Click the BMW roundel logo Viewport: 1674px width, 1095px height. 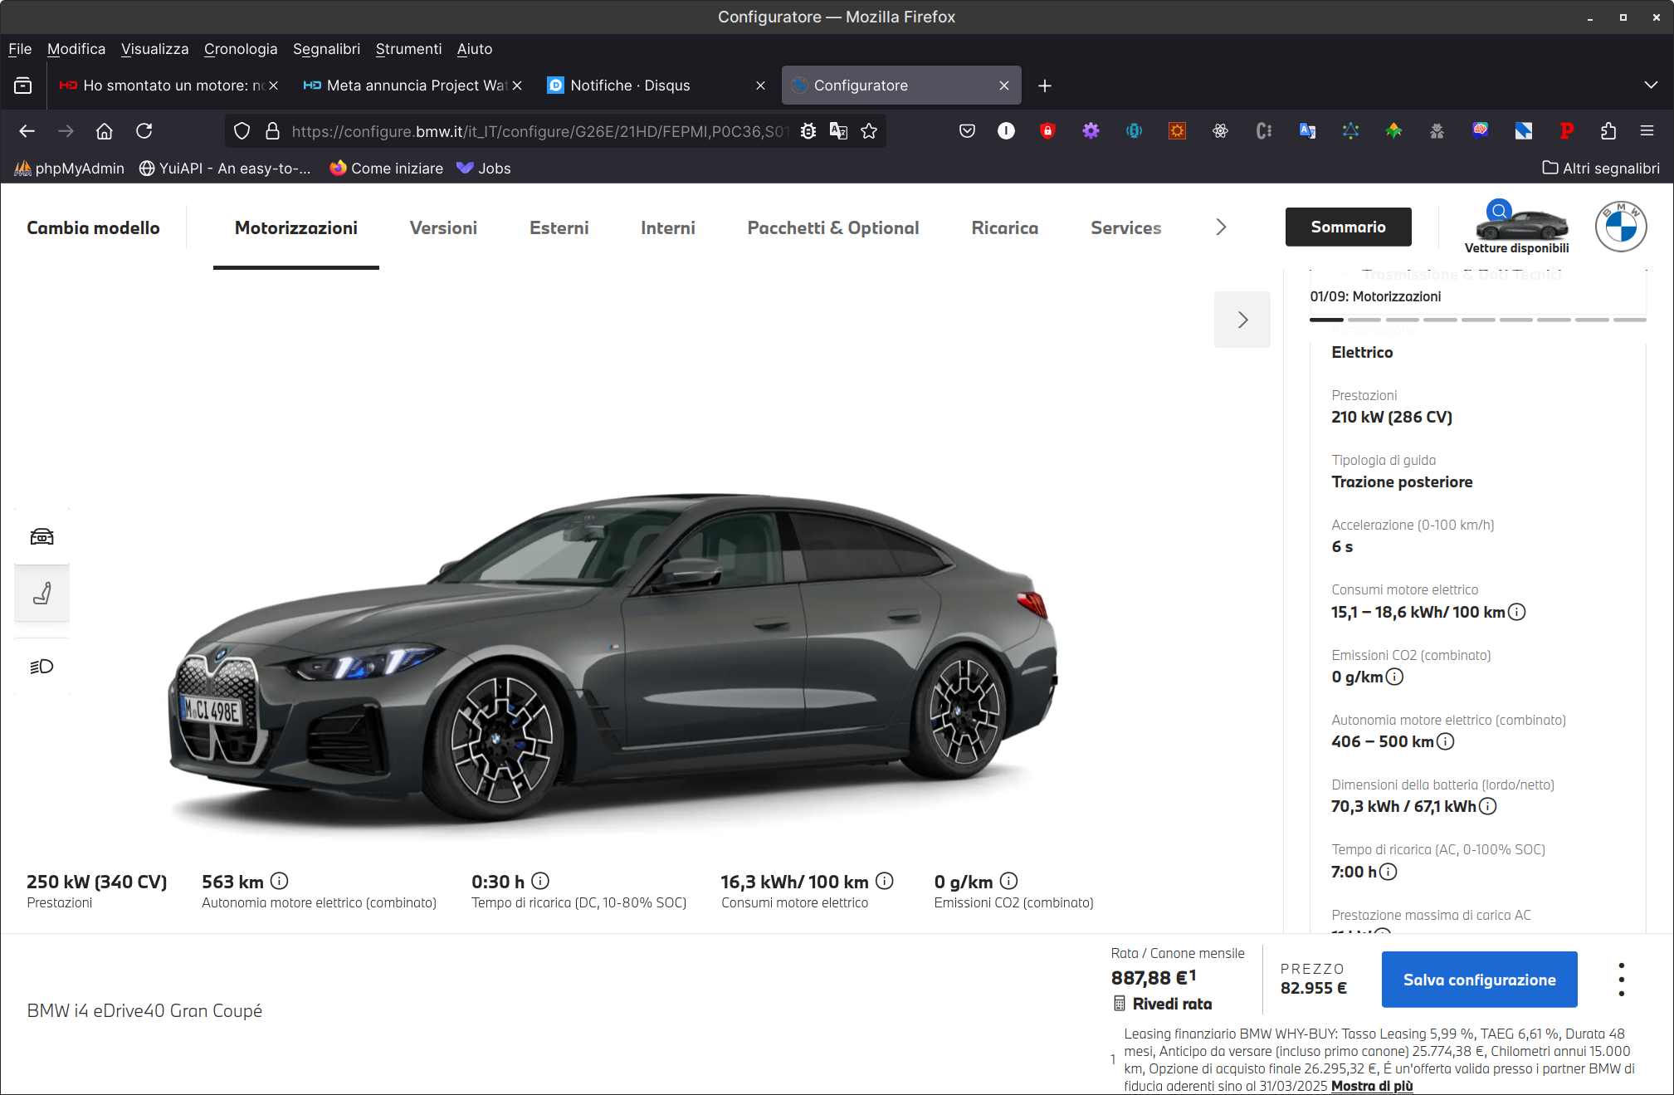coord(1620,227)
